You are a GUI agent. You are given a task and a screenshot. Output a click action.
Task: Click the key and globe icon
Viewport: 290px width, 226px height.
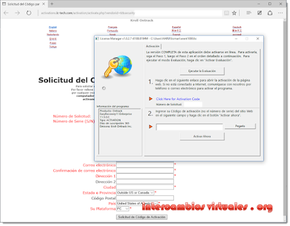(x=118, y=67)
